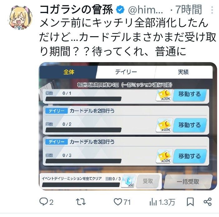
Task: Click 移動する for カードデルを3回行う
Action: [x=190, y=156]
